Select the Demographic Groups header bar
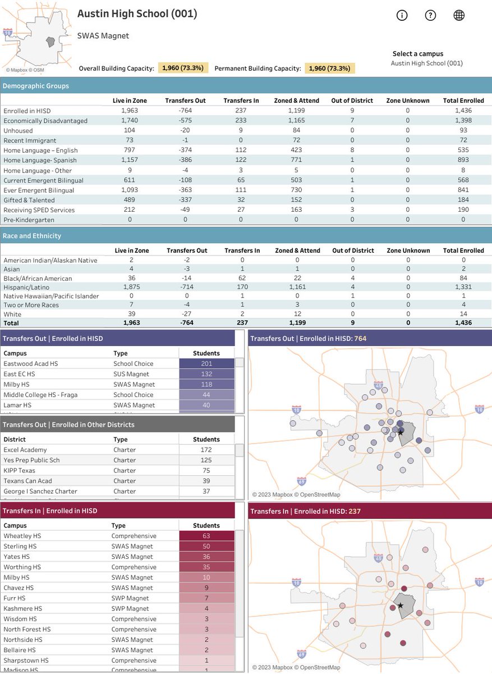 (36, 85)
